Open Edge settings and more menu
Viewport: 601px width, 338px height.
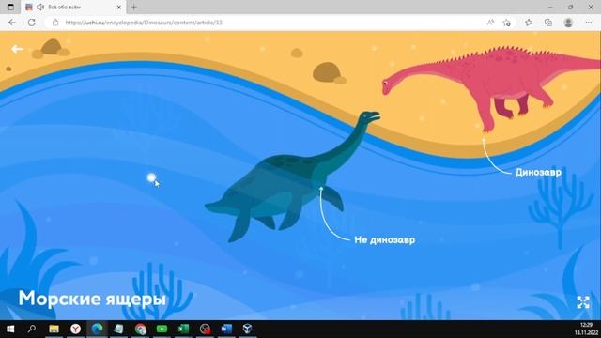589,23
